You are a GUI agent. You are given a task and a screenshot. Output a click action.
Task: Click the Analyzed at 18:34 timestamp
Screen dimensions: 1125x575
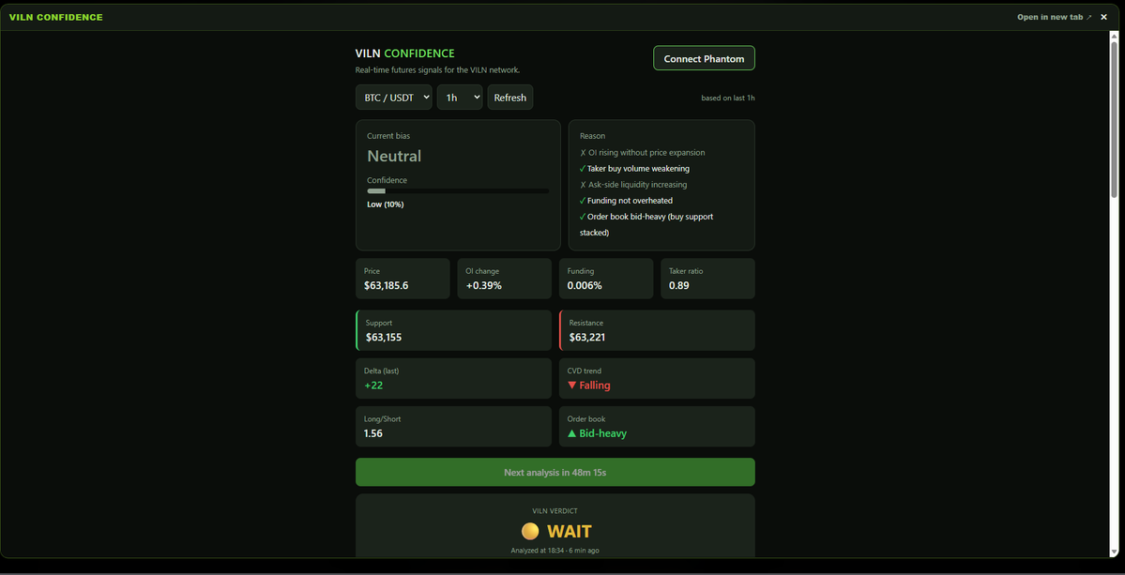pos(555,551)
